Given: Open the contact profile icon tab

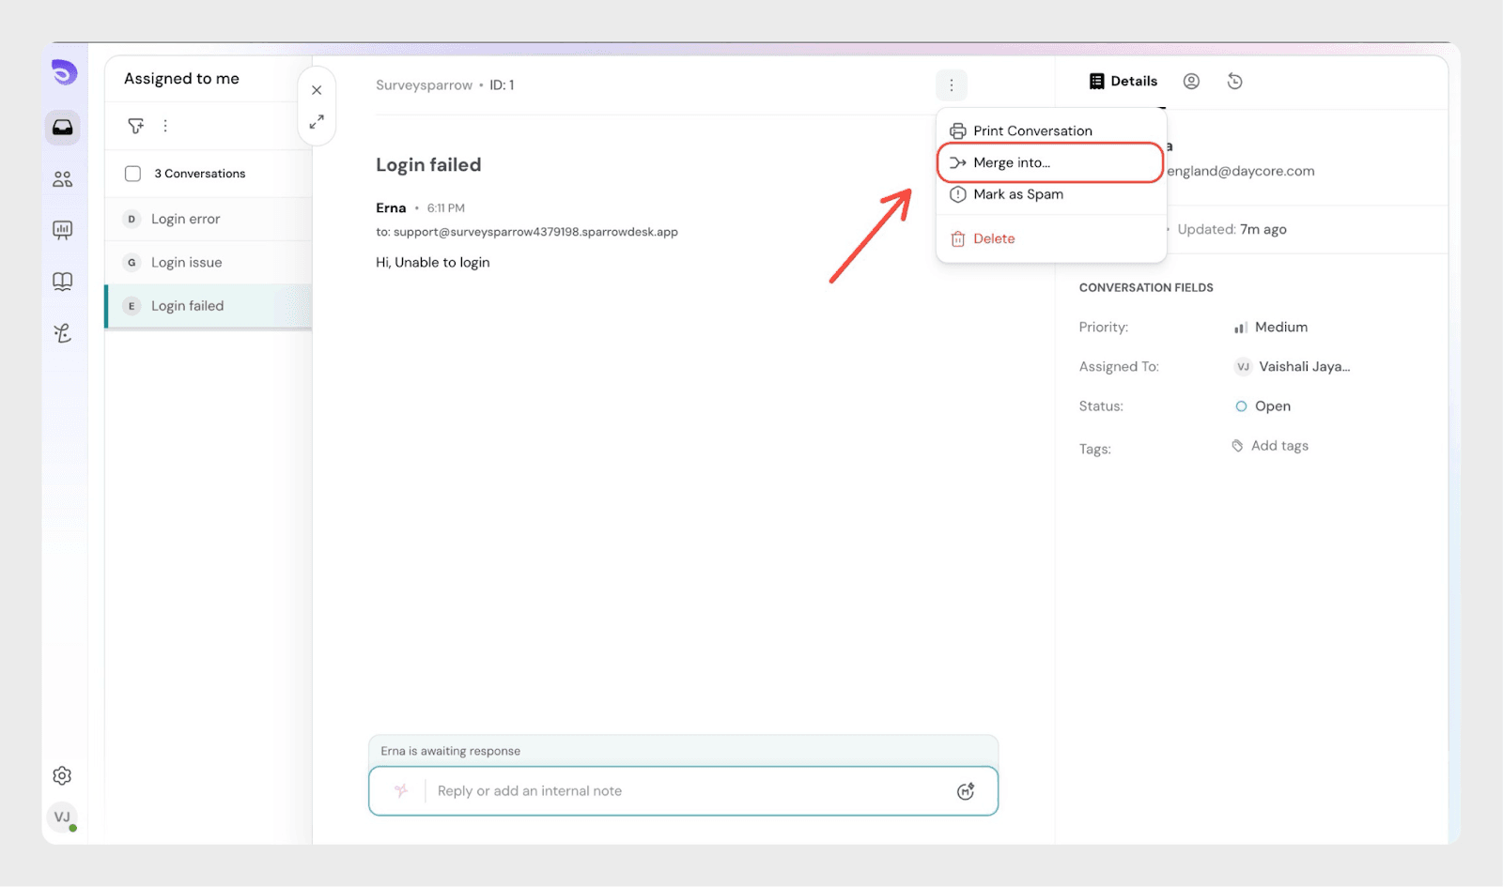Looking at the screenshot, I should click(x=1191, y=82).
